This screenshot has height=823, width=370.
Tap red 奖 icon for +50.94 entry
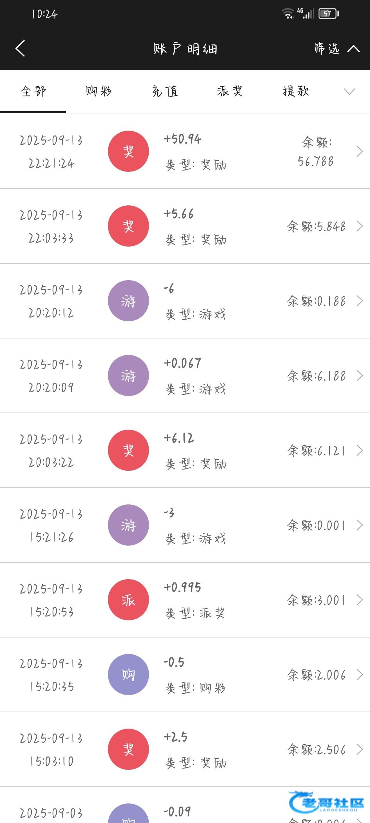pyautogui.click(x=128, y=151)
